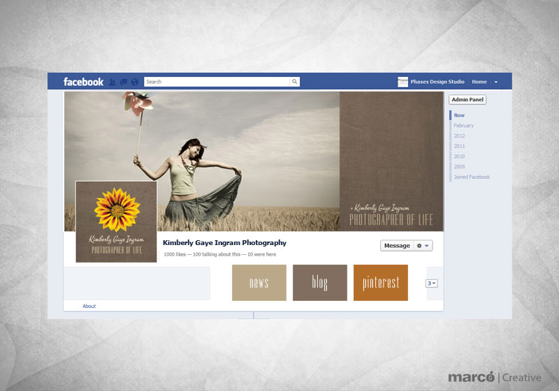The width and height of the screenshot is (559, 391).
Task: Expand the apps dropdown labeled 3
Action: point(431,283)
